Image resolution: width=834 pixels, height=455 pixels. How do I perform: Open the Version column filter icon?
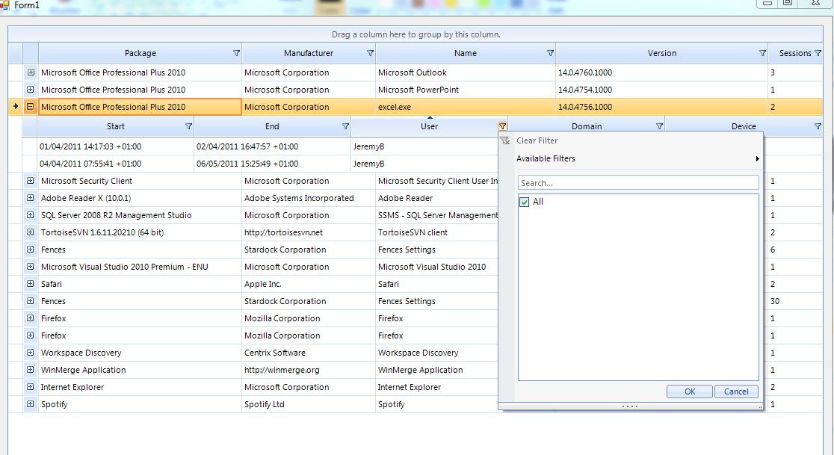763,53
